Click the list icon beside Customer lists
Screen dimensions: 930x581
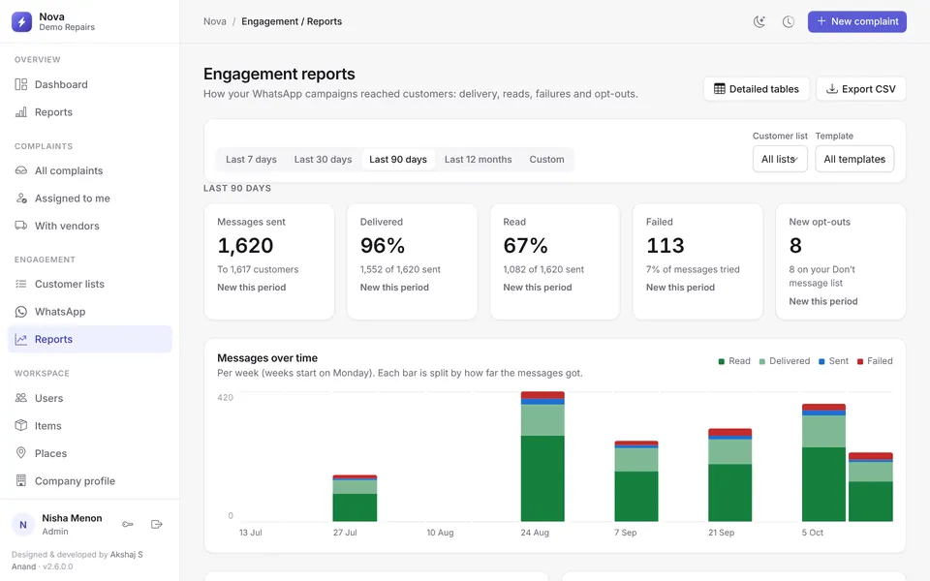[20, 284]
